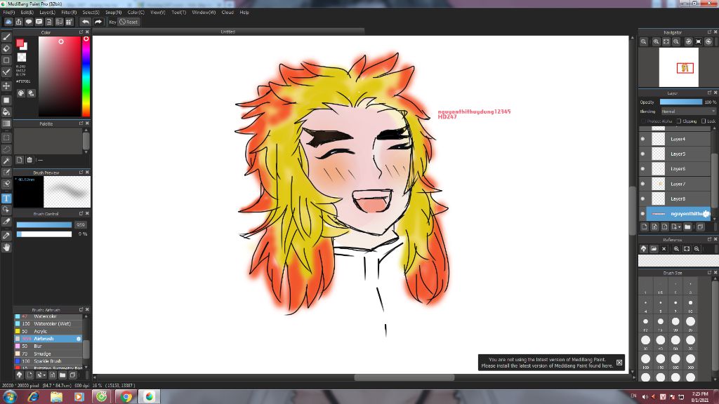Select the Lasso tool
This screenshot has height=404, width=719.
(x=6, y=149)
